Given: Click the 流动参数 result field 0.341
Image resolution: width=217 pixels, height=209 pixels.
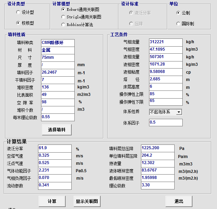Looking at the screenshot, I should click(x=55, y=186).
